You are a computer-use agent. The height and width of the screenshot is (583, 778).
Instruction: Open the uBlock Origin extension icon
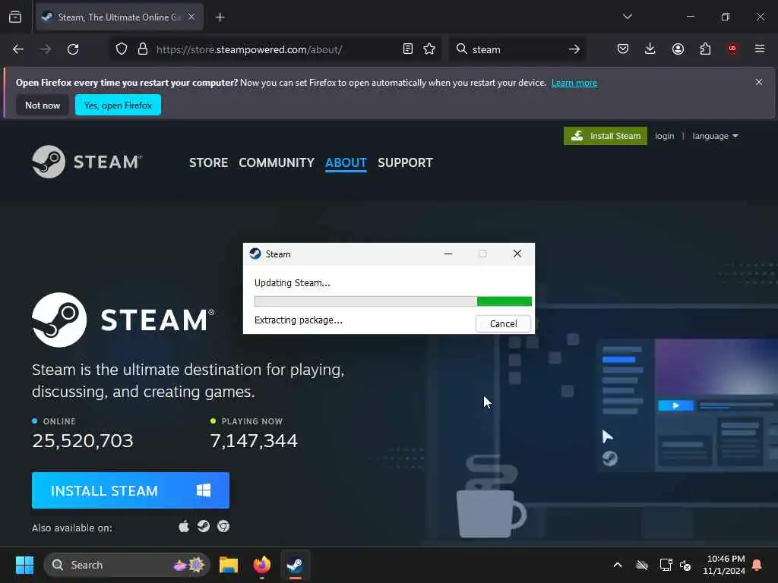pyautogui.click(x=732, y=49)
